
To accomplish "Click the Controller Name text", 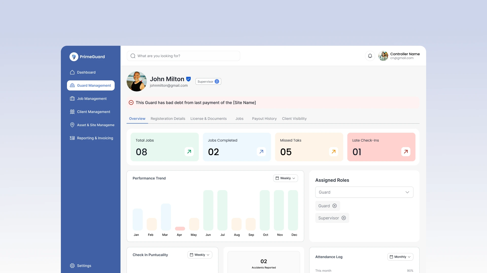I will 405,54.
